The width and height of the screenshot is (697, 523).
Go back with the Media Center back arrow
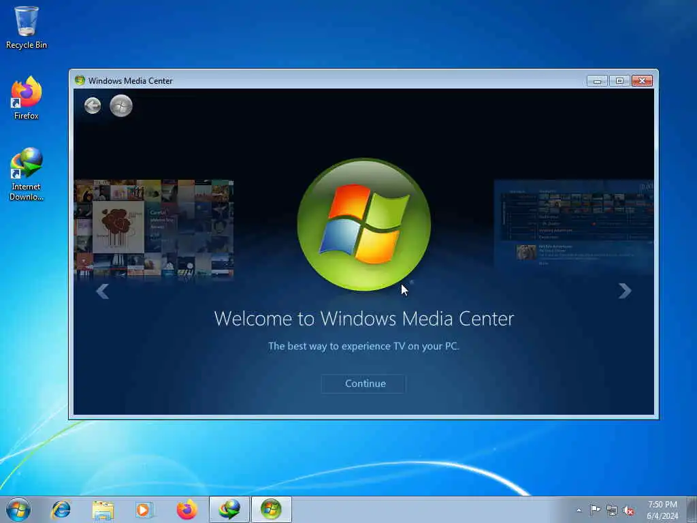click(x=93, y=106)
